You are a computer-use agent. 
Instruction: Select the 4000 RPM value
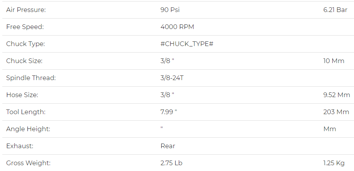177,27
